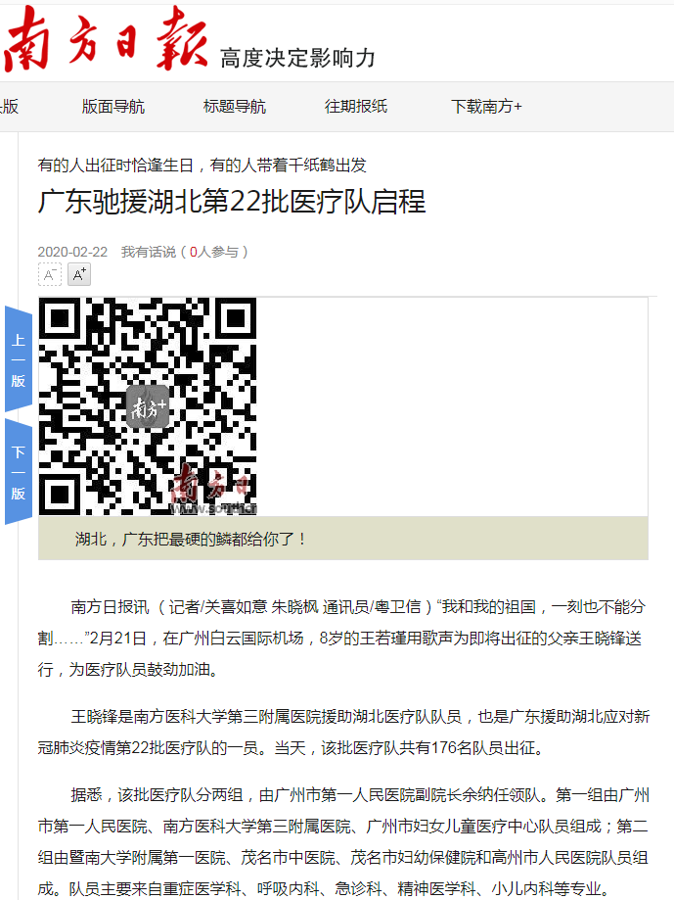Click the subtitle about 千纸鹤出发
674x900 pixels.
click(x=202, y=166)
